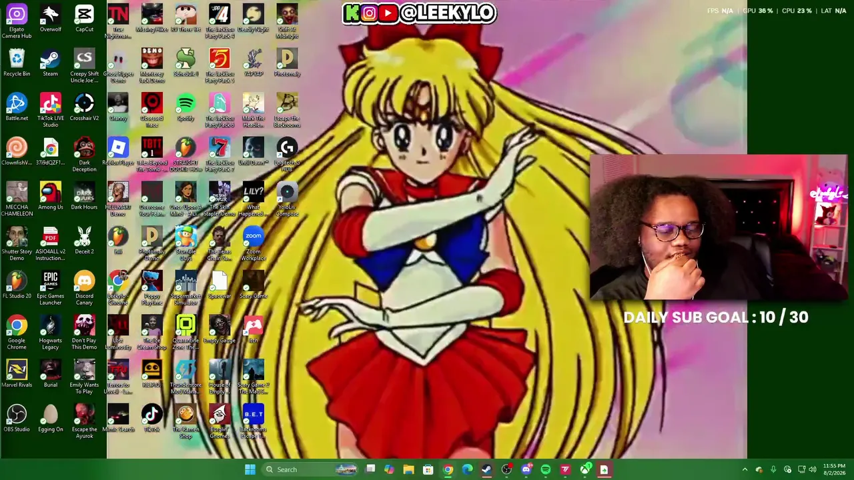The width and height of the screenshot is (854, 480).
Task: Select the Burglin' Gnomes desktop icon
Action: click(x=220, y=422)
